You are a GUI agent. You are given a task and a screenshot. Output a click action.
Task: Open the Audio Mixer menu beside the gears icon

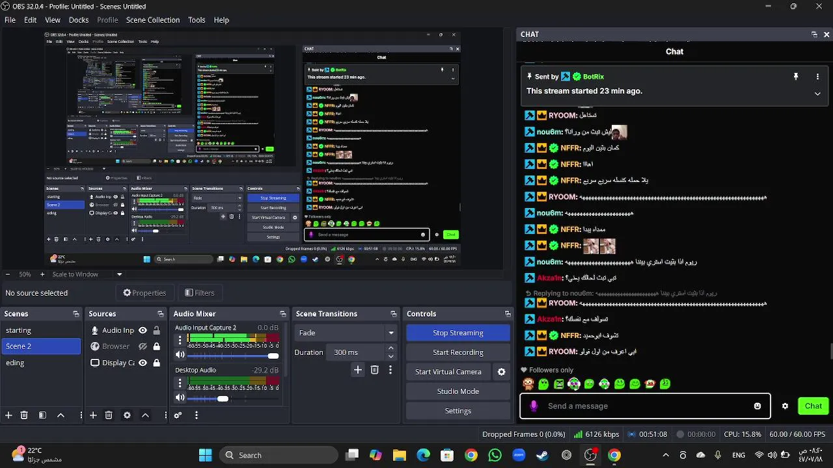tap(196, 415)
